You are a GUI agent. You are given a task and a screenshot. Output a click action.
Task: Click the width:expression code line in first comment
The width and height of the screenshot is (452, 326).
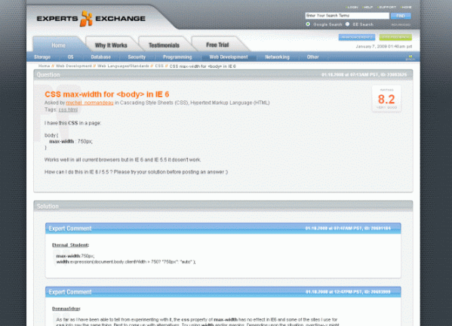[x=126, y=262]
